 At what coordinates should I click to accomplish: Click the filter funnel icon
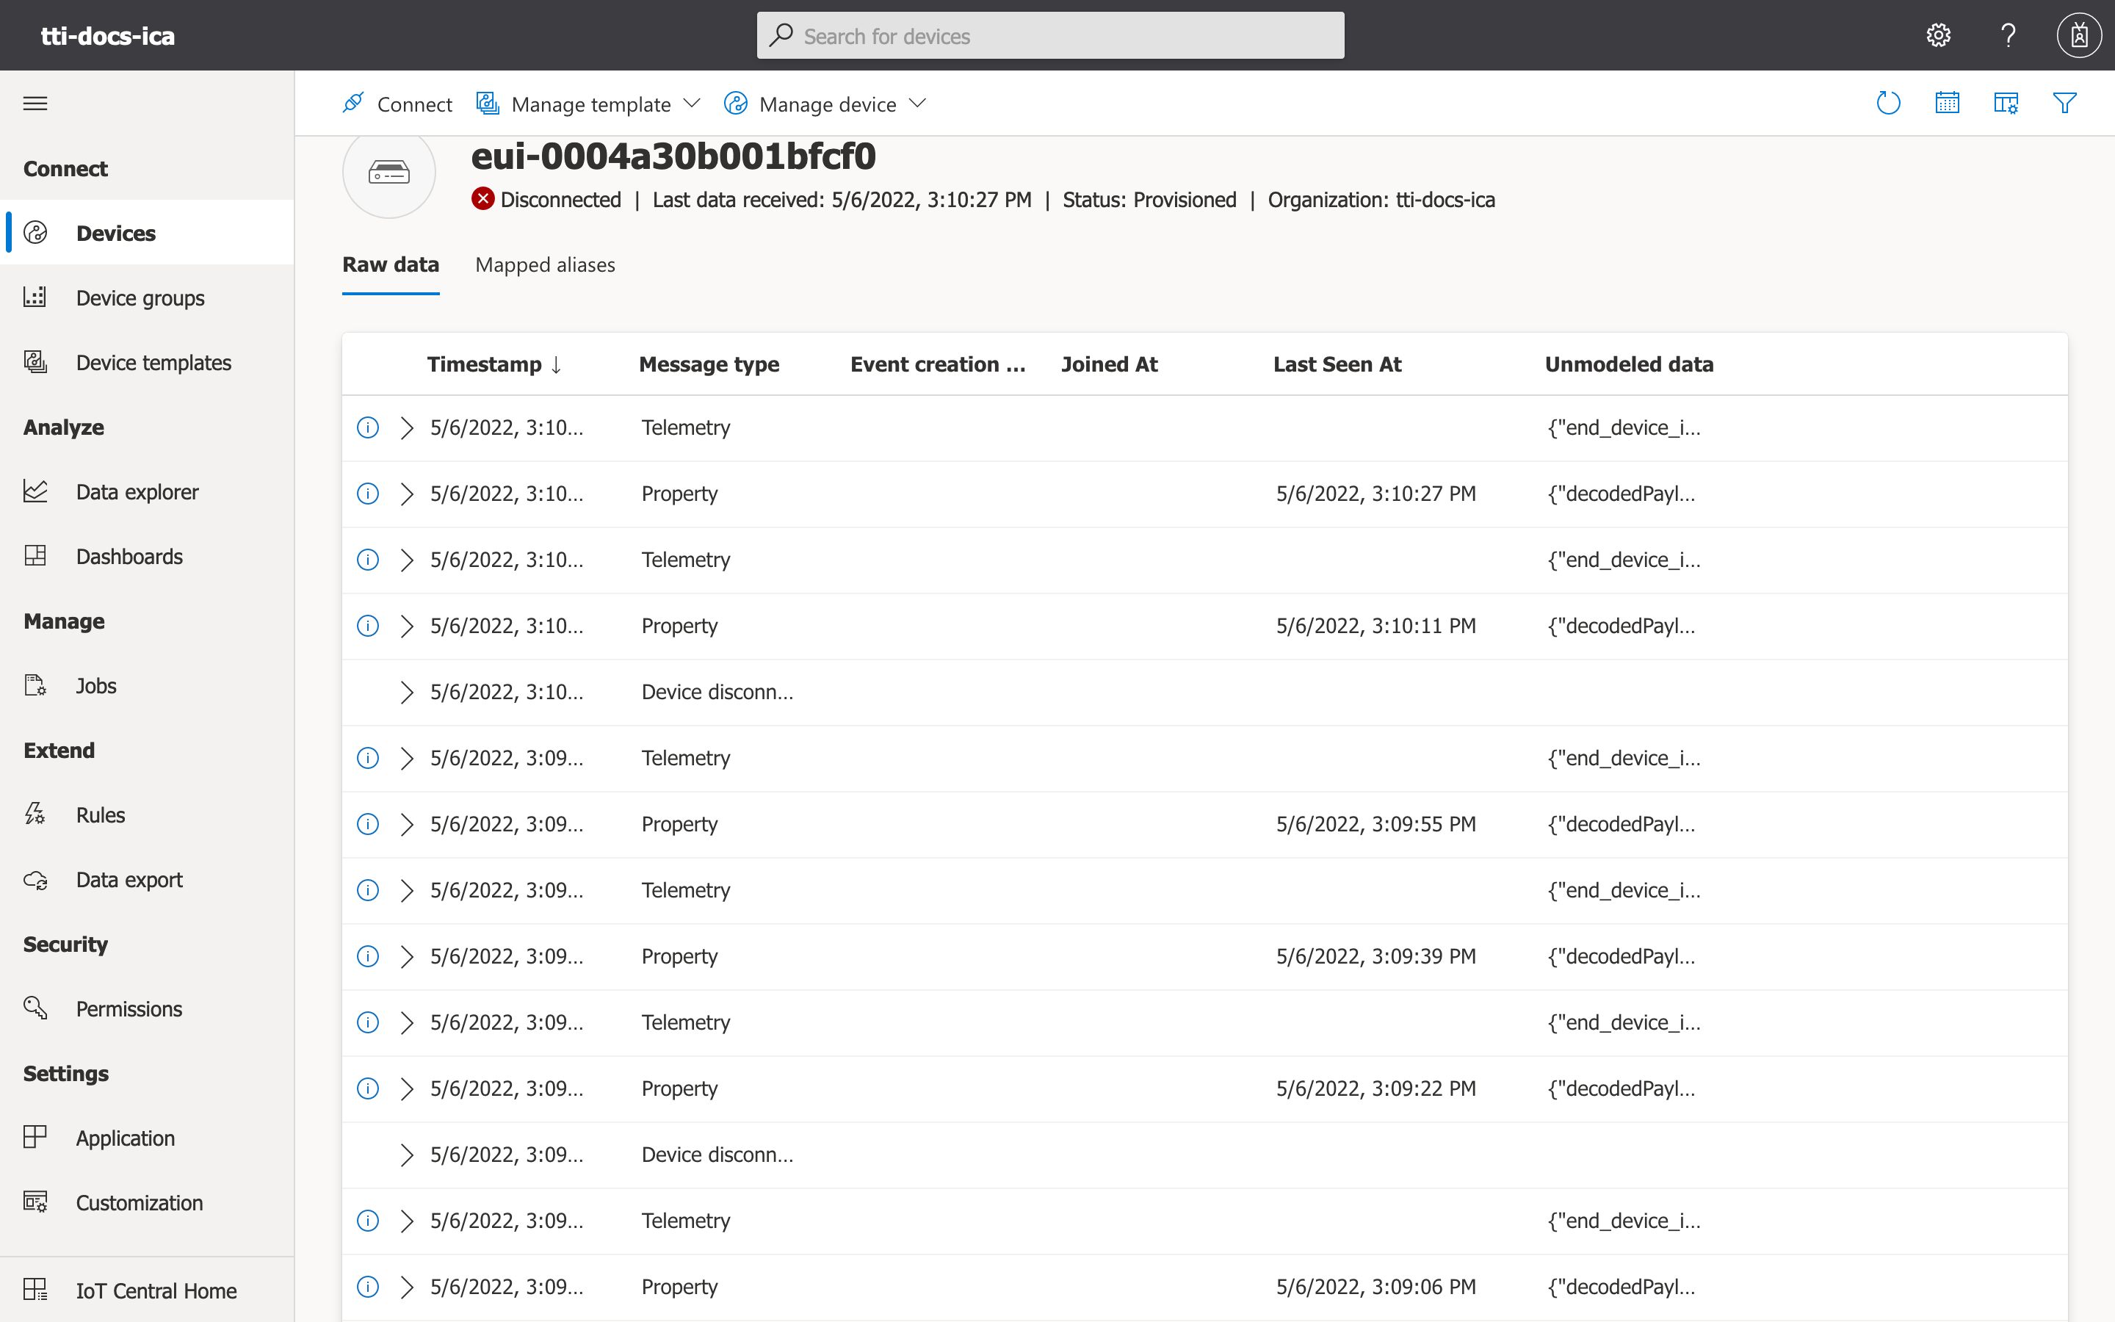(2064, 103)
